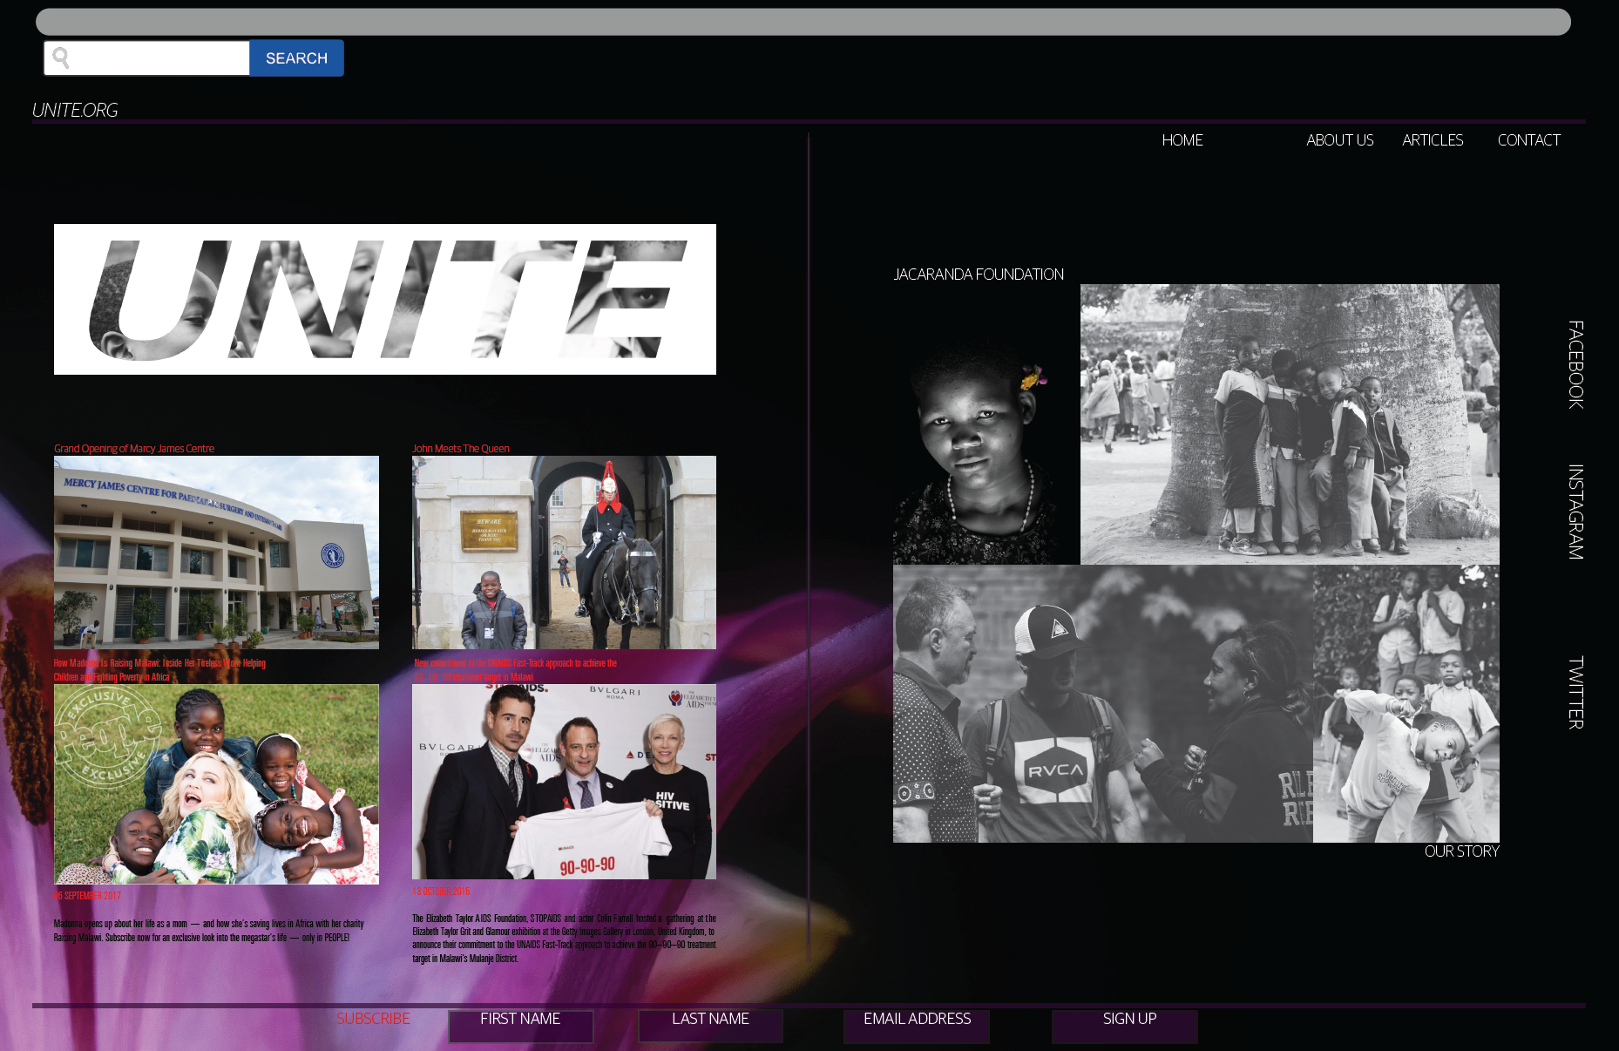Open ARTICLES menu item
Viewport: 1619px width, 1051px height.
tap(1433, 140)
